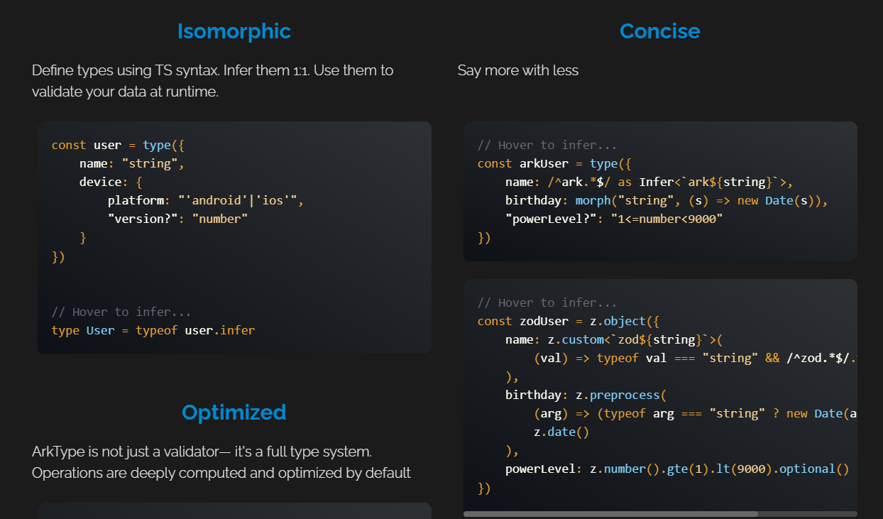Click the "version?" key in code

[142, 219]
